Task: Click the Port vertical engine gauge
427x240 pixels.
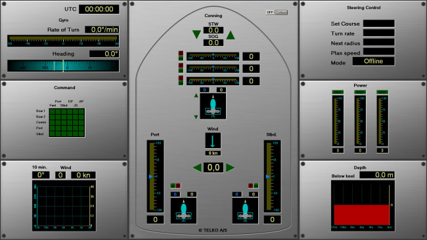Action: pyautogui.click(x=155, y=176)
